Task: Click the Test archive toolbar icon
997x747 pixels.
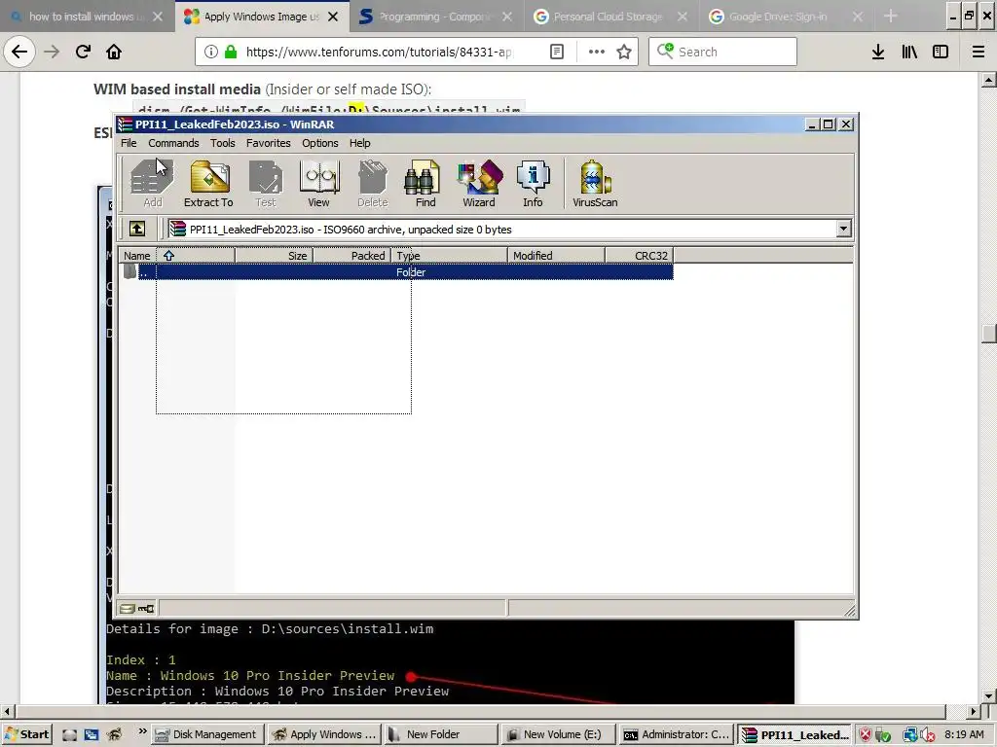Action: tap(266, 183)
